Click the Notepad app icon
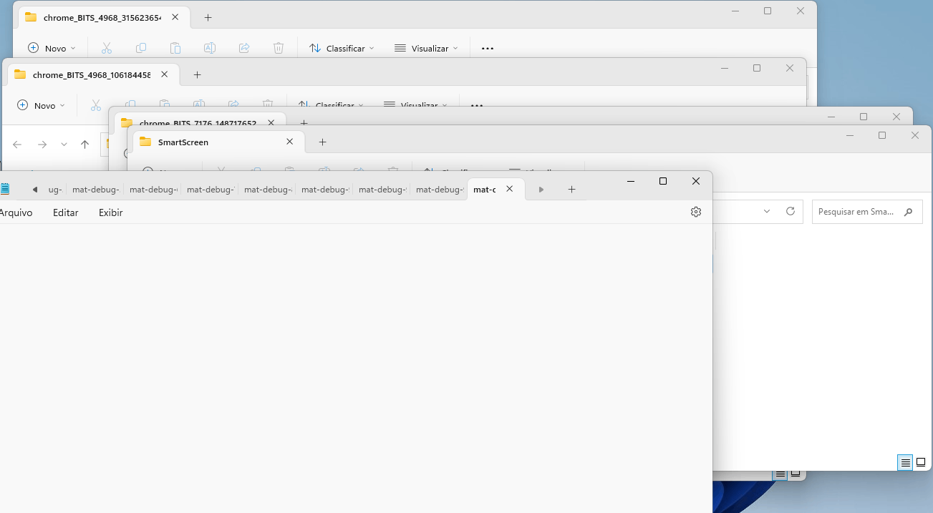This screenshot has height=513, width=933. click(4, 189)
